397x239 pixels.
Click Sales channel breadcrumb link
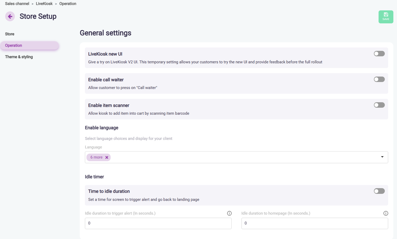pyautogui.click(x=17, y=4)
